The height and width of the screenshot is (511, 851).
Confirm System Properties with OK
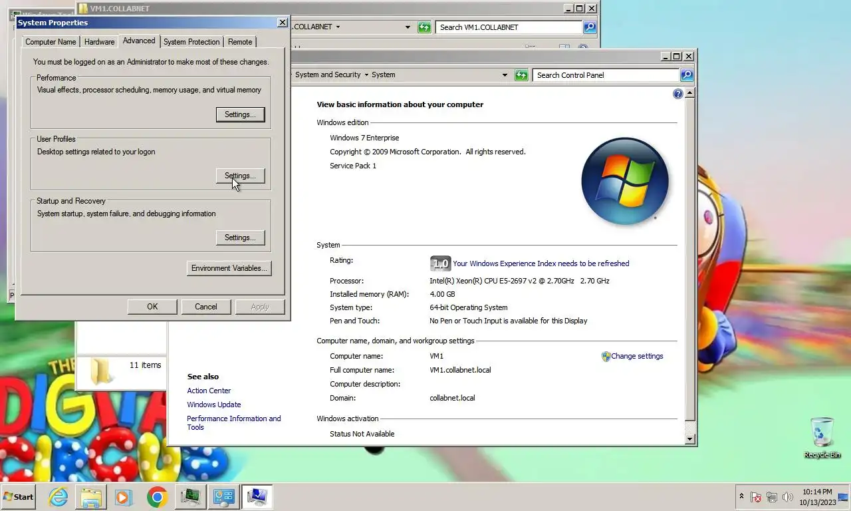(152, 307)
